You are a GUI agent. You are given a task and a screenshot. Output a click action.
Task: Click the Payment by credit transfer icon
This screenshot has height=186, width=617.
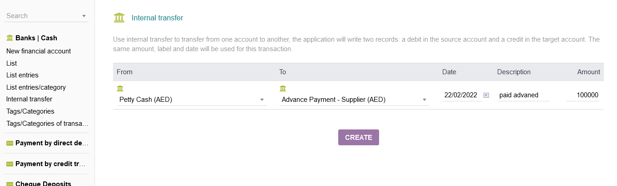pos(10,164)
